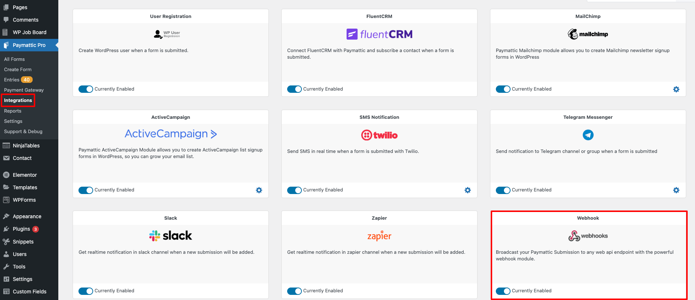Click the WP User Registration logo
This screenshot has width=695, height=300.
pos(167,34)
